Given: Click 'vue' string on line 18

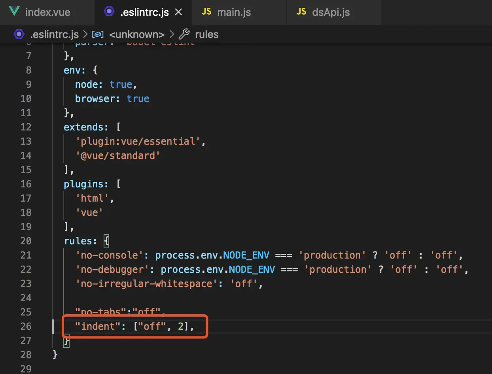Looking at the screenshot, I should pos(89,212).
